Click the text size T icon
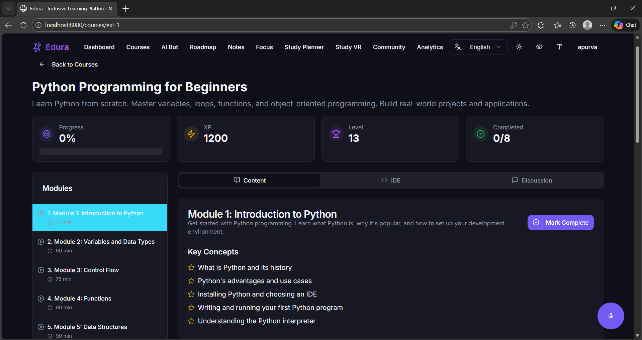Screen dimensions: 642x340 click(x=559, y=47)
